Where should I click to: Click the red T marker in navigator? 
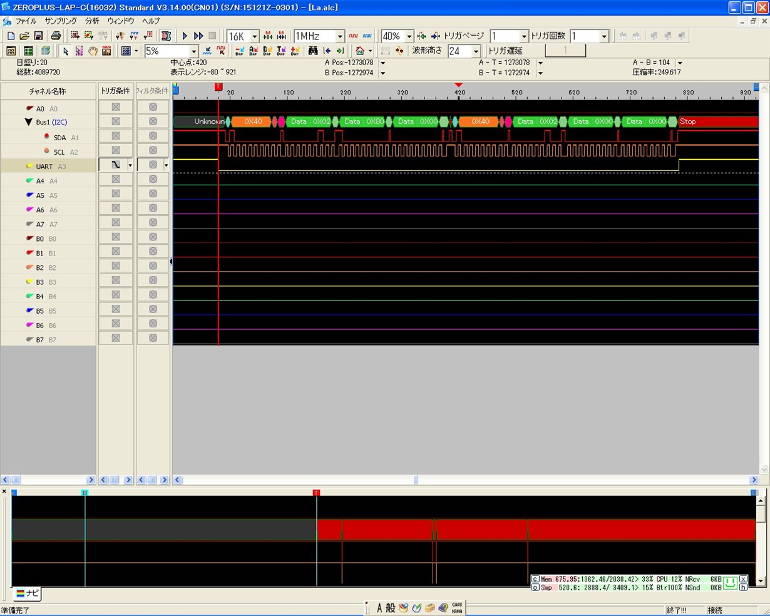point(316,493)
